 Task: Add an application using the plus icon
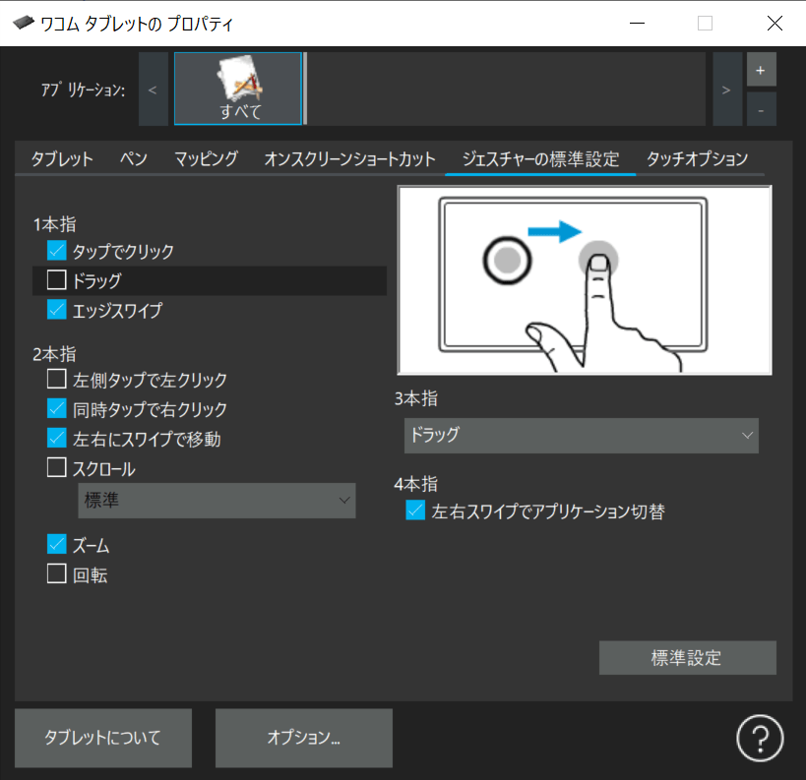[763, 70]
